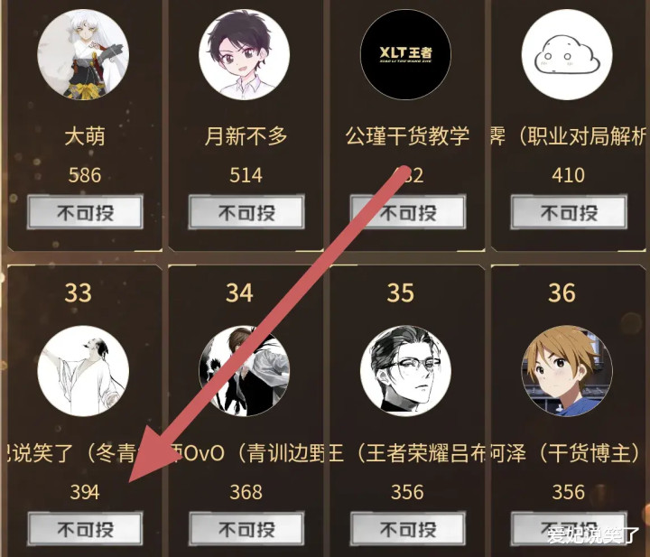Select the XLT王者 black logo avatar

click(406, 55)
